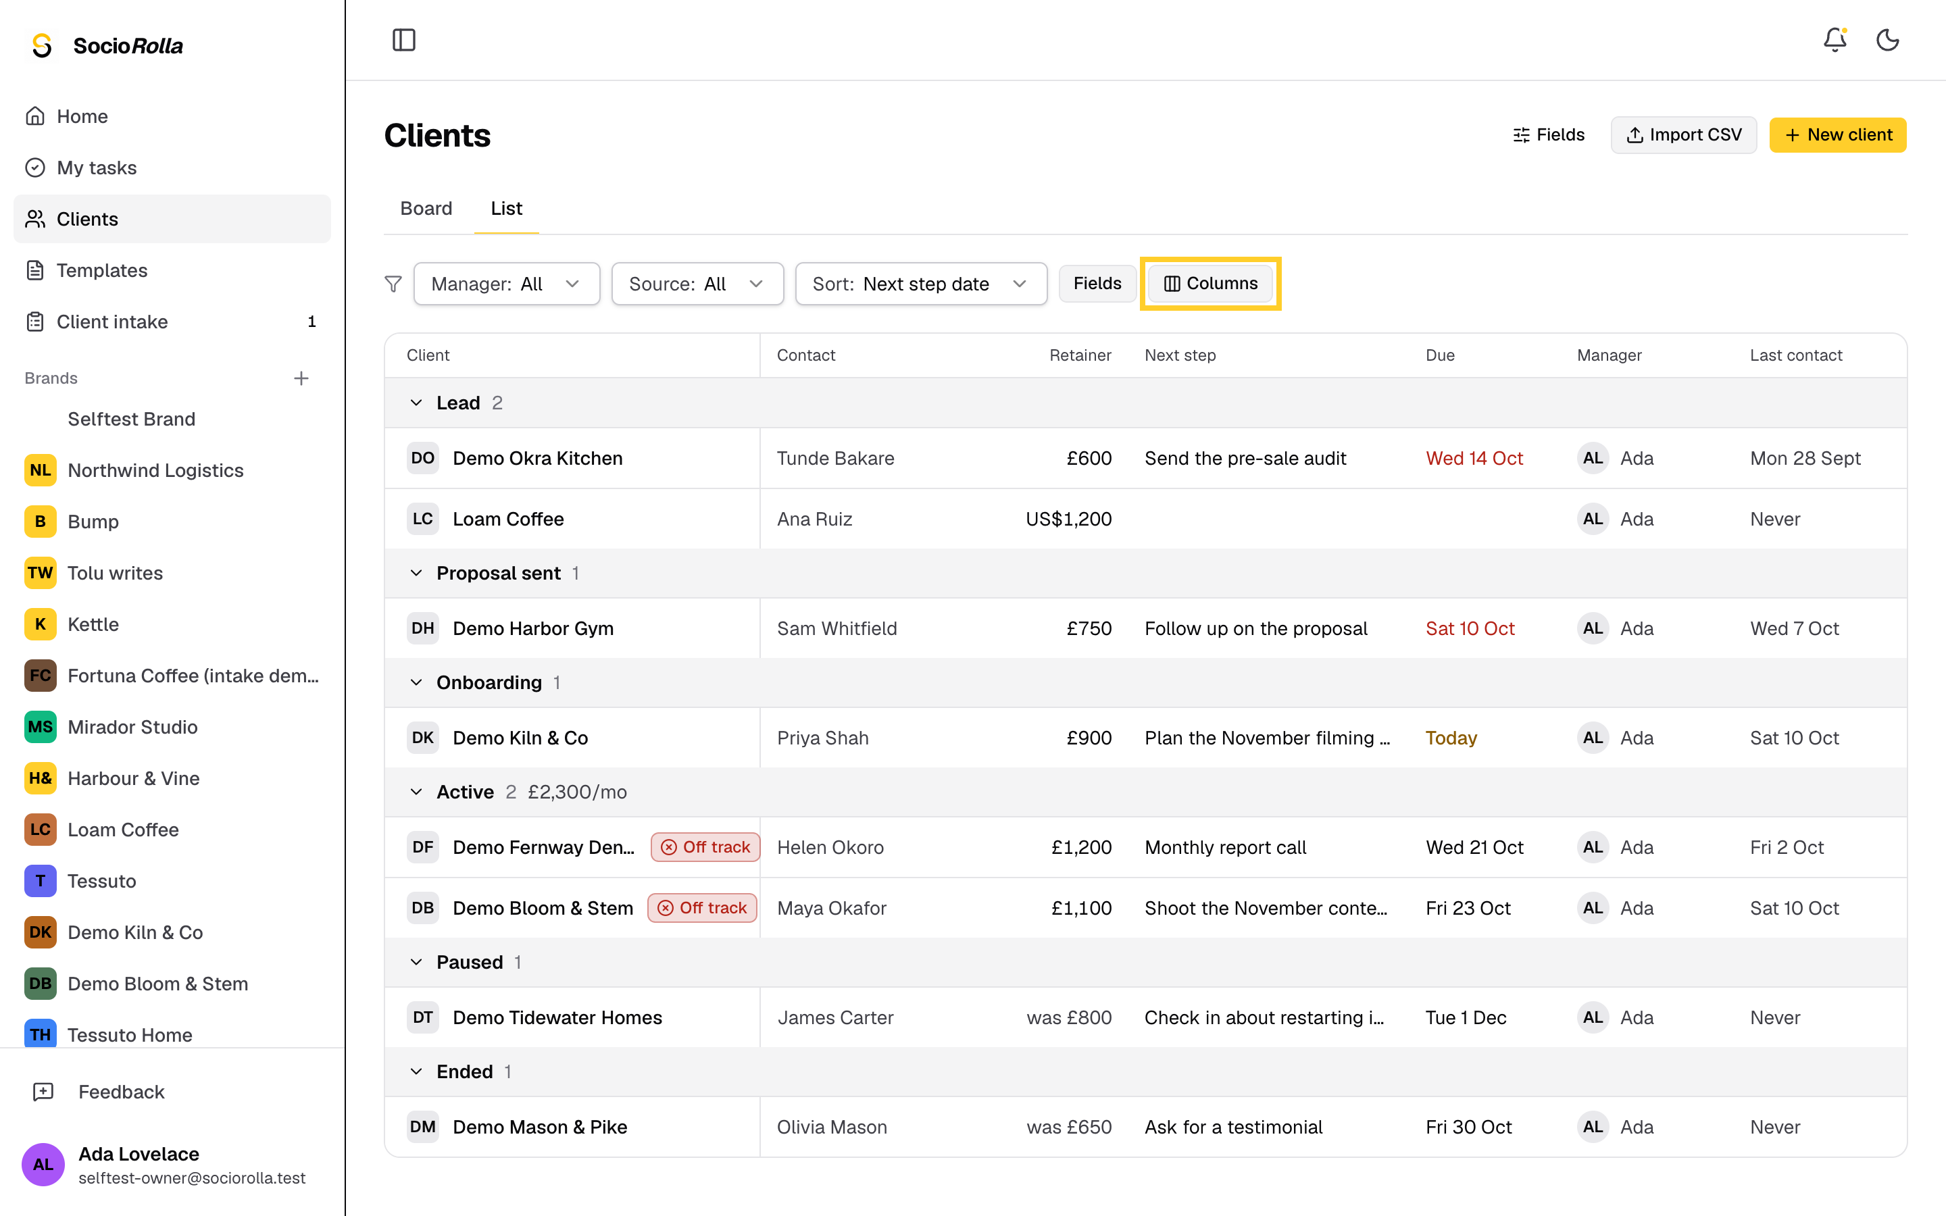Collapse the Onboarding group
Image resolution: width=1946 pixels, height=1216 pixels.
point(416,683)
